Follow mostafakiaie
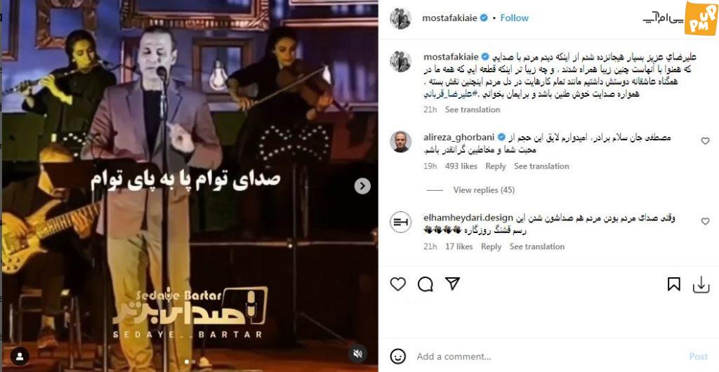 (x=514, y=18)
